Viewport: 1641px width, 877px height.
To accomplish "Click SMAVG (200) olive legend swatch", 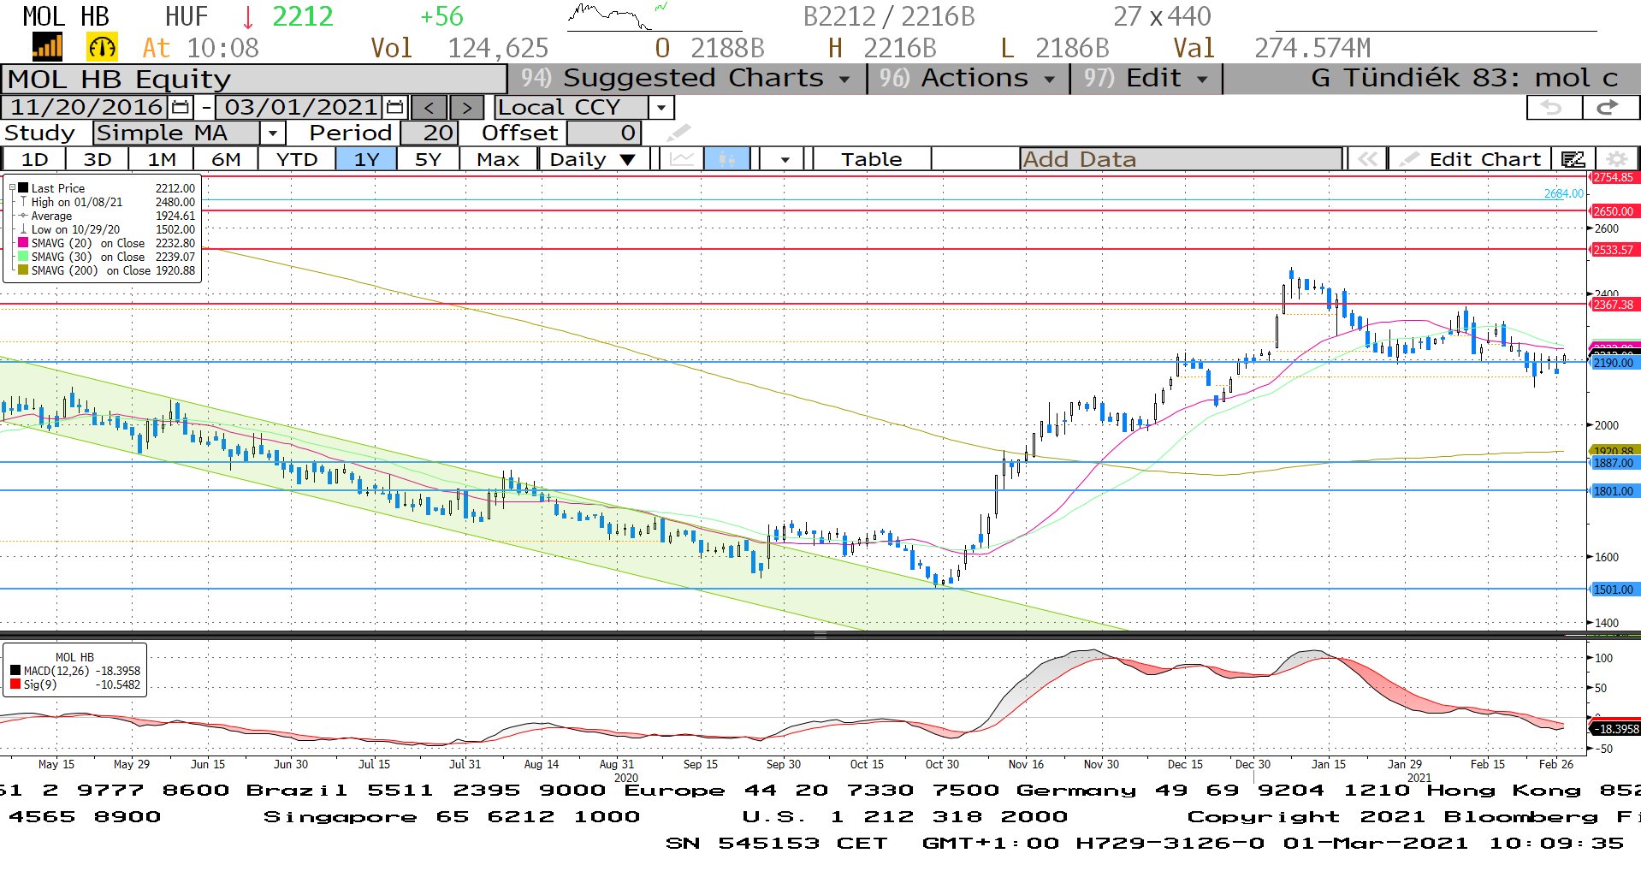I will [23, 270].
